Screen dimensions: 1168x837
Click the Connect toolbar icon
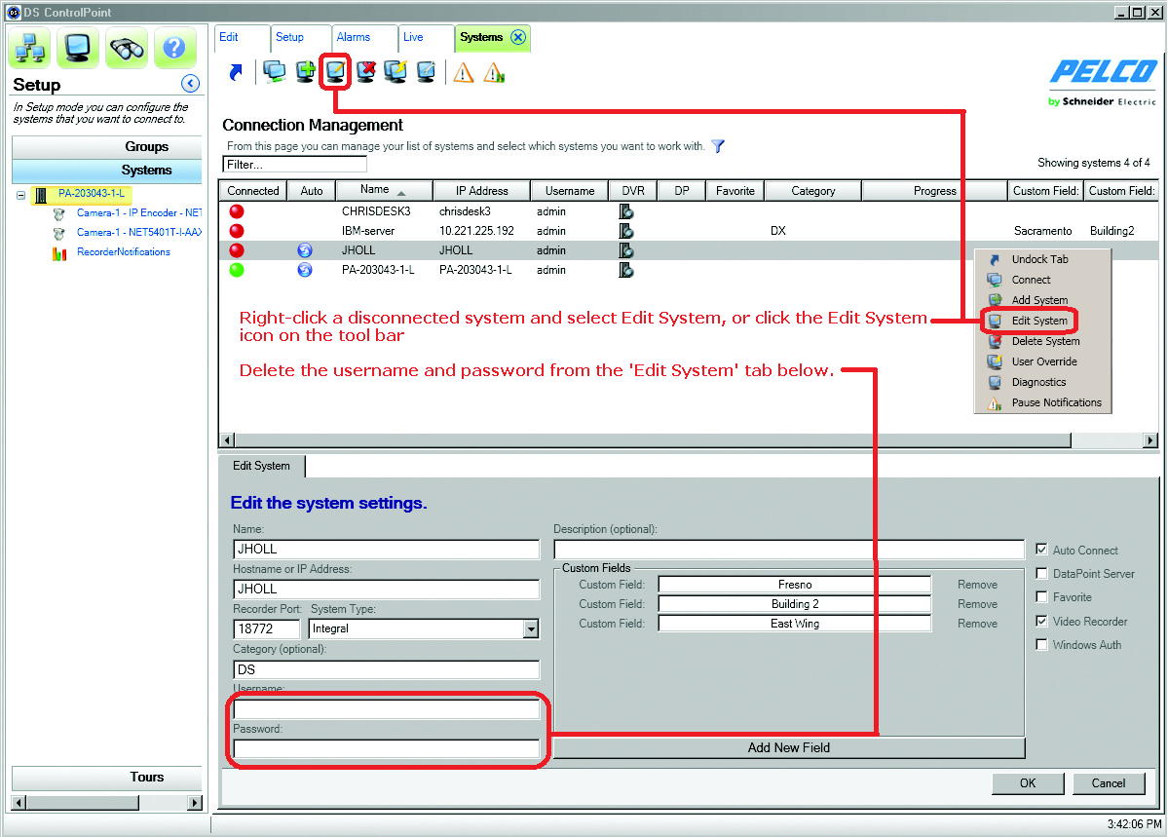tap(274, 71)
